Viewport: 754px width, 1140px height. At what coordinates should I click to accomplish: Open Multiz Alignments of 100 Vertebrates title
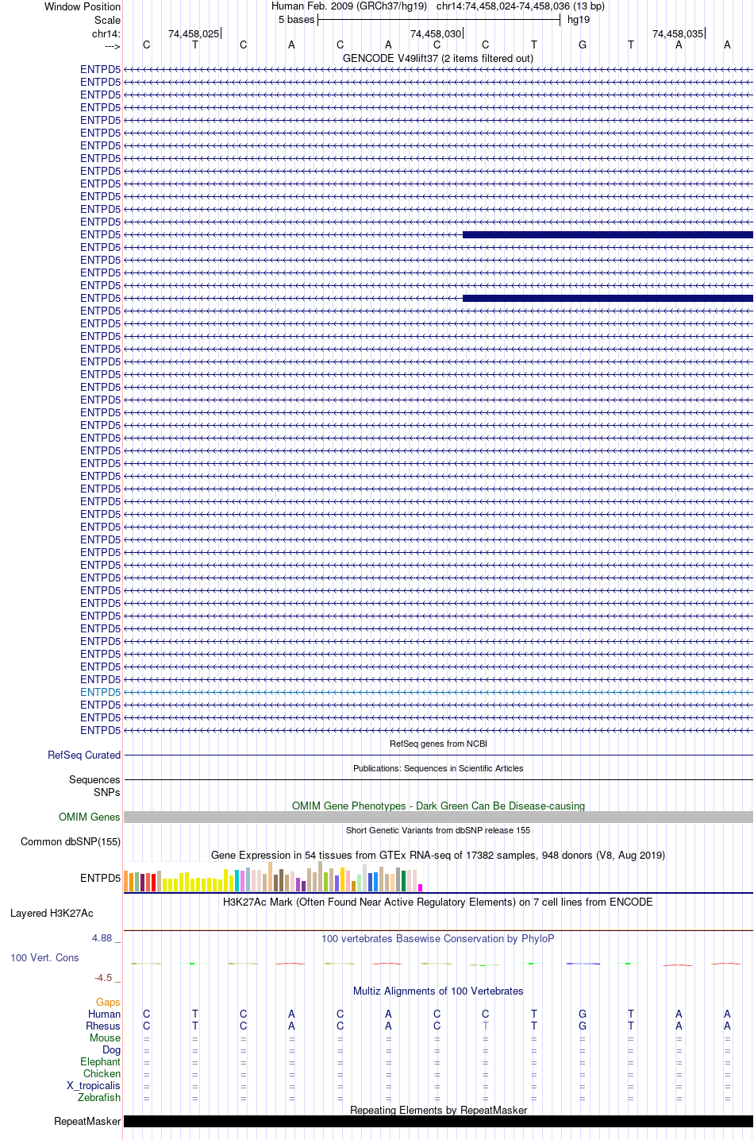438,991
